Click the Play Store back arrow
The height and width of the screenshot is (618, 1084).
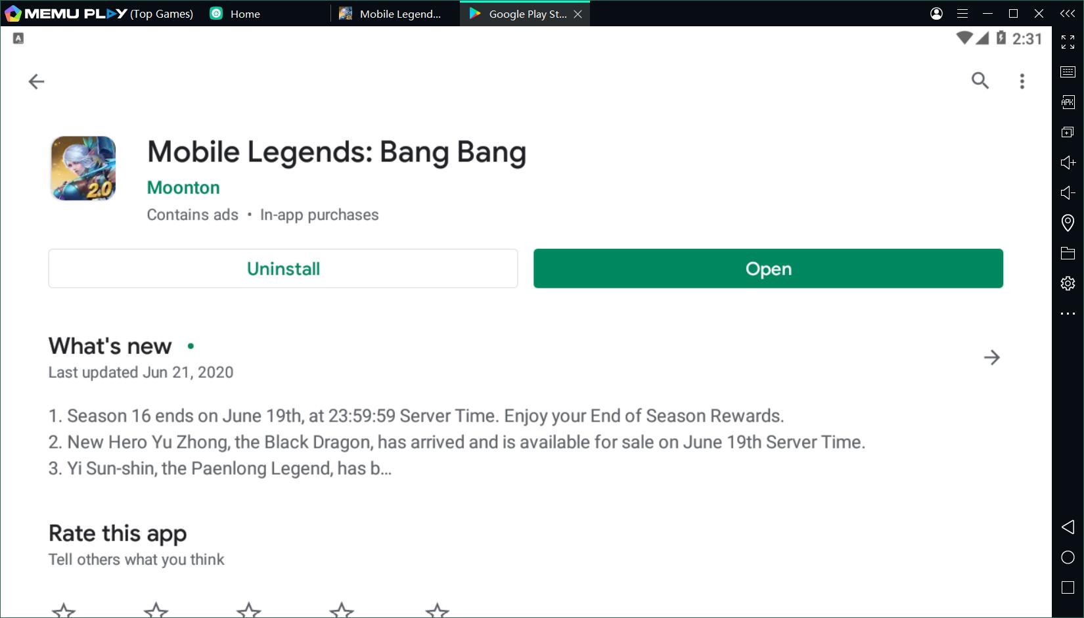tap(36, 81)
